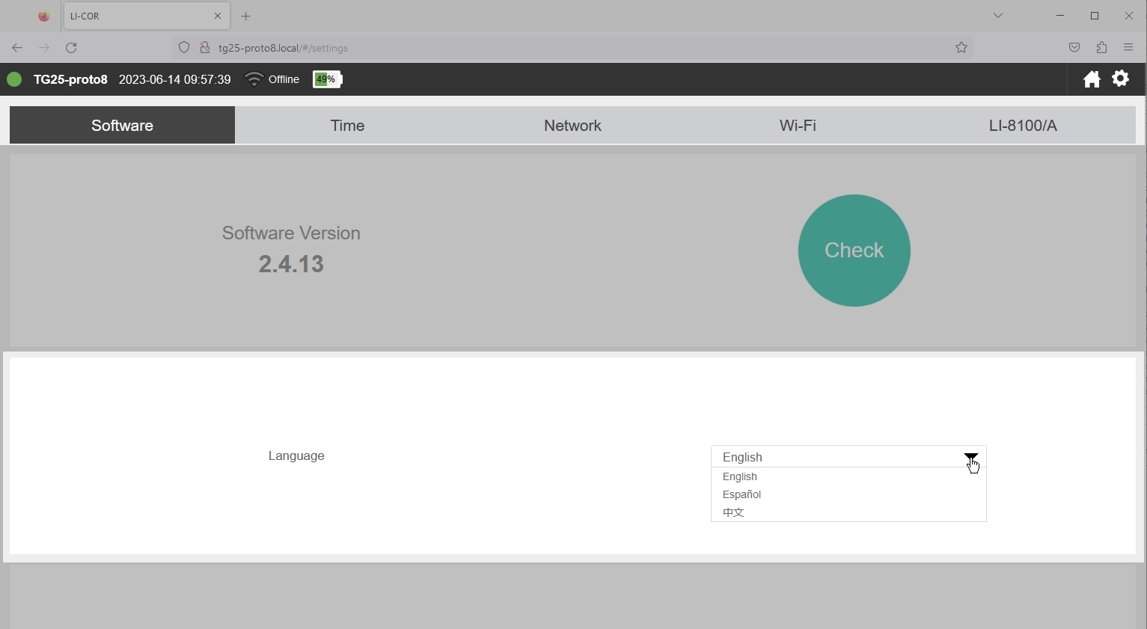Screen dimensions: 1147x629
Task: Choose English from the language list
Action: (848, 476)
